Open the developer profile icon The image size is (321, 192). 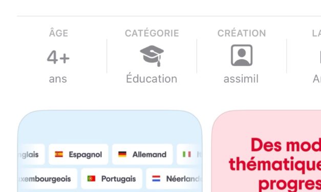coord(242,55)
